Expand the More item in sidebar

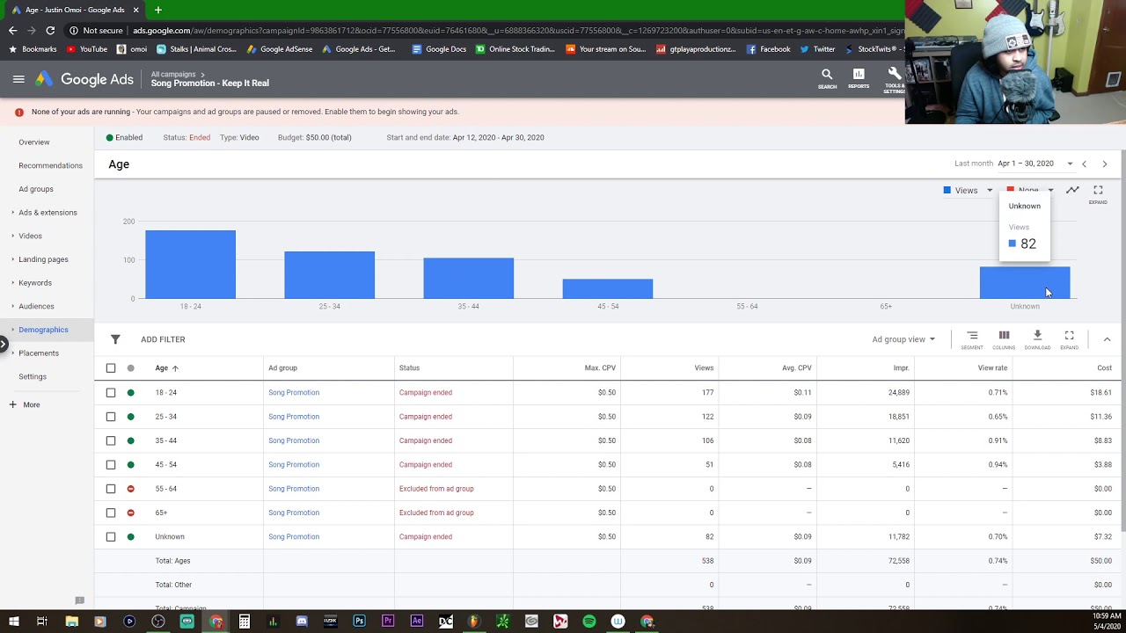click(x=25, y=404)
